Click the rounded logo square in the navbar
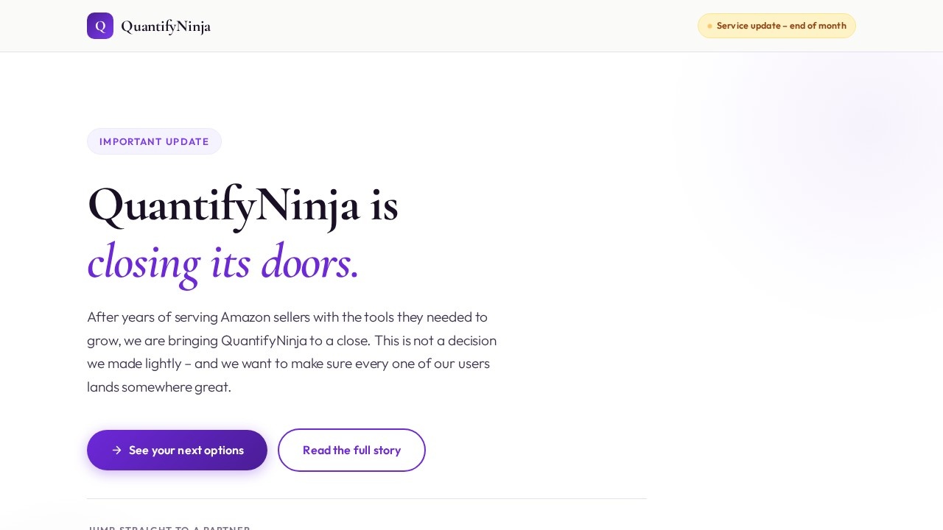The height and width of the screenshot is (530, 943). pos(100,26)
